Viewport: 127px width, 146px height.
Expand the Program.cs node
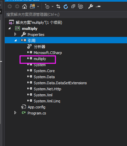click(15, 113)
